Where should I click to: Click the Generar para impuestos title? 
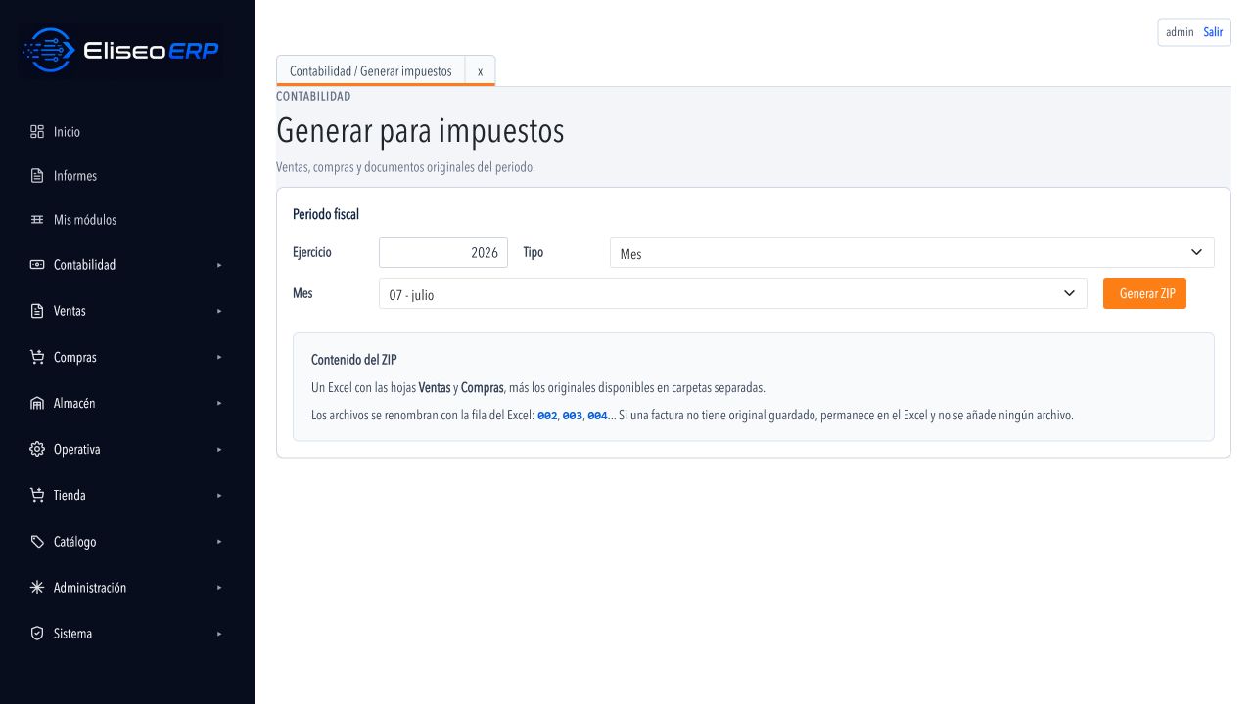coord(420,131)
